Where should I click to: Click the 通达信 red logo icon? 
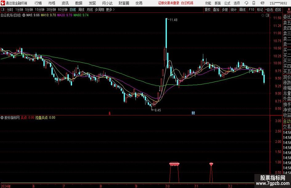(3, 3)
